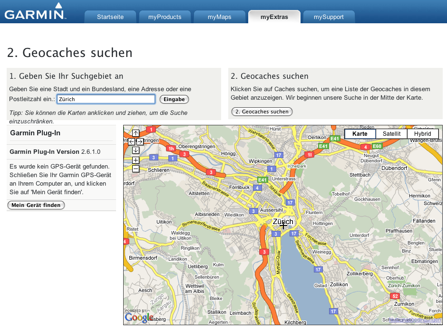
Task: Click the map center crosshair at Zürich
Action: (x=283, y=226)
